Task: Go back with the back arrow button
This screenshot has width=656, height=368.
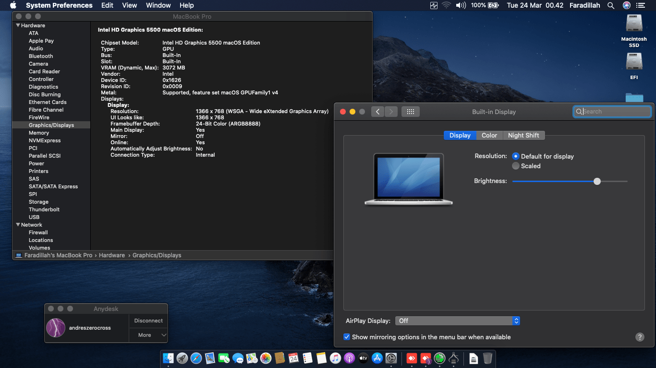Action: click(377, 112)
